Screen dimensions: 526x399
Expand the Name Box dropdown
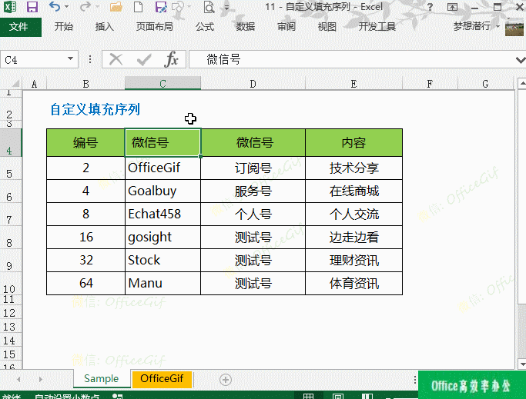(x=71, y=59)
